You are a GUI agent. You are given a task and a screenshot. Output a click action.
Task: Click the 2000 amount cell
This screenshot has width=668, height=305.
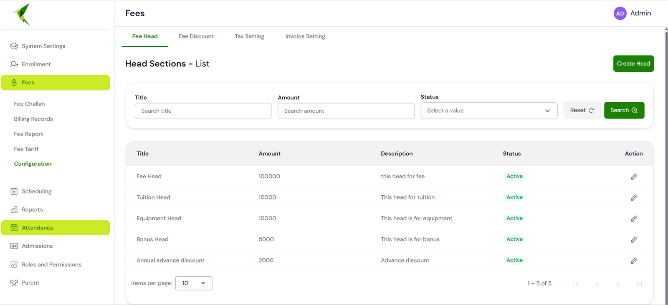tap(266, 260)
